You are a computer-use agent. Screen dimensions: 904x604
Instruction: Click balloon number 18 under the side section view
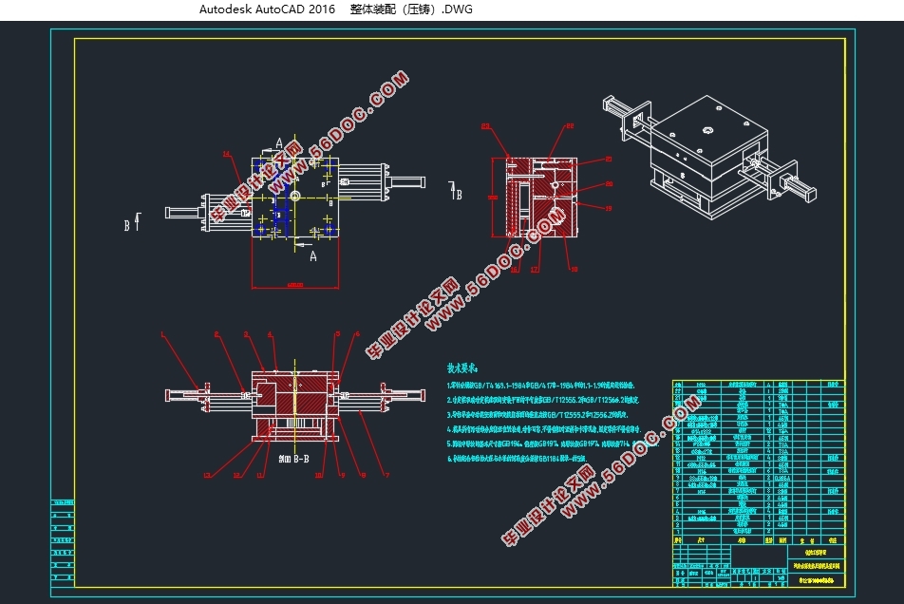574,270
